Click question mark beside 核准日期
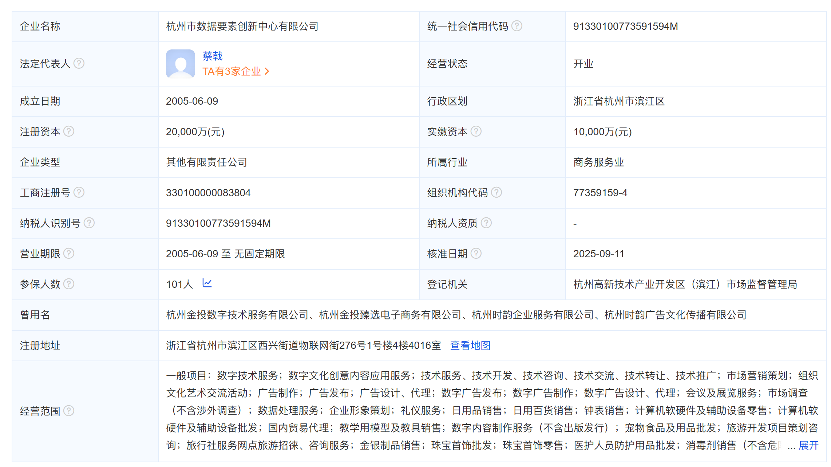The image size is (831, 467). coord(476,253)
